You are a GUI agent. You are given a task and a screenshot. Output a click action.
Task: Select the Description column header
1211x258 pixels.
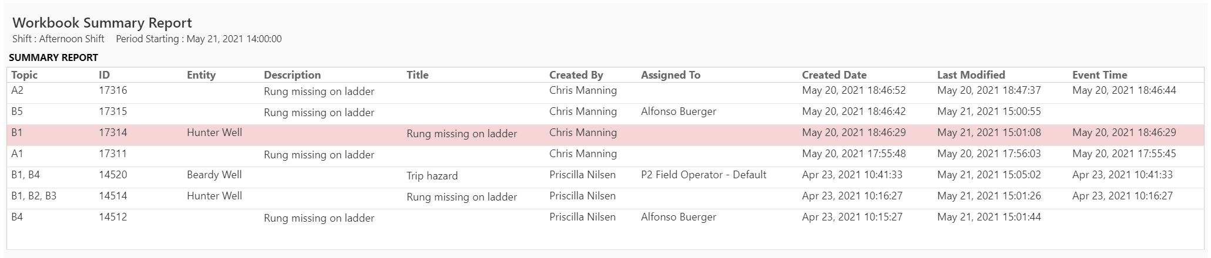292,75
